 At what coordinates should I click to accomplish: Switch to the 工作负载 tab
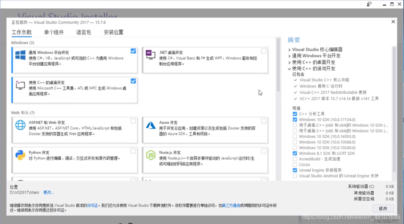click(22, 32)
